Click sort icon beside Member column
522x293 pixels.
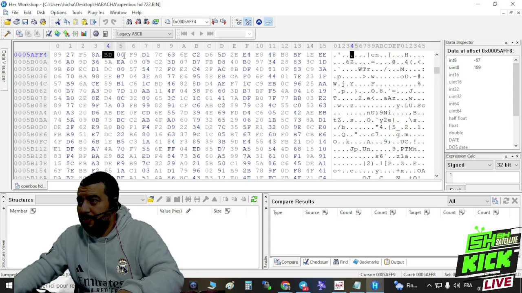(x=33, y=211)
